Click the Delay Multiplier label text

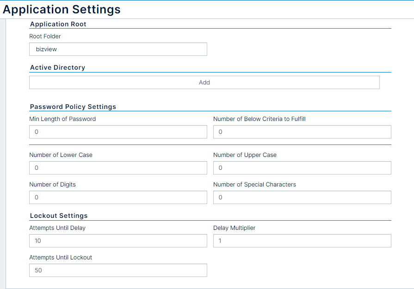(x=234, y=228)
